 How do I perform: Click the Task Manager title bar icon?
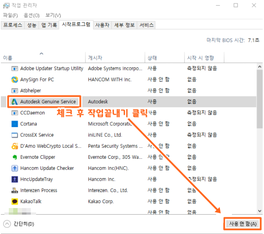pyautogui.click(x=6, y=6)
